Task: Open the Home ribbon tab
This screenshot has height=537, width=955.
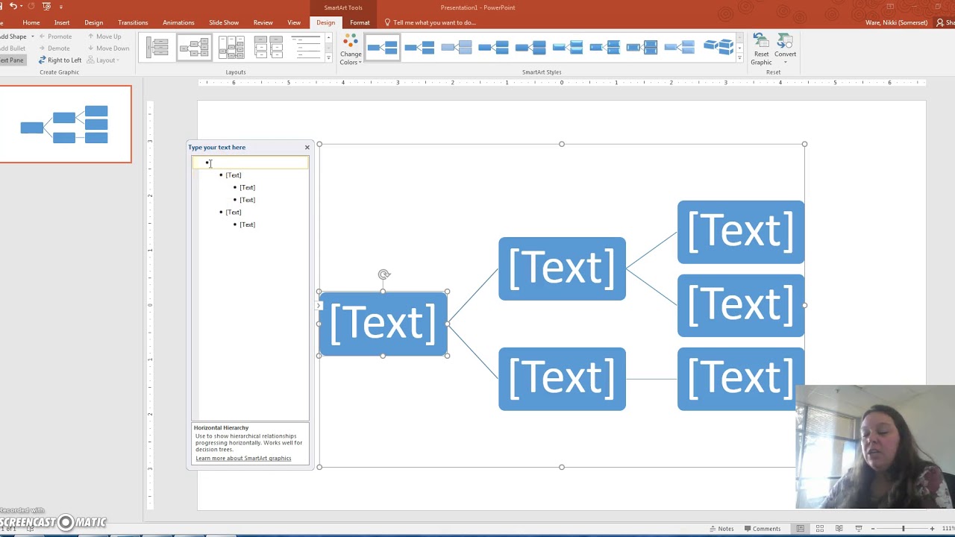Action: coord(31,22)
